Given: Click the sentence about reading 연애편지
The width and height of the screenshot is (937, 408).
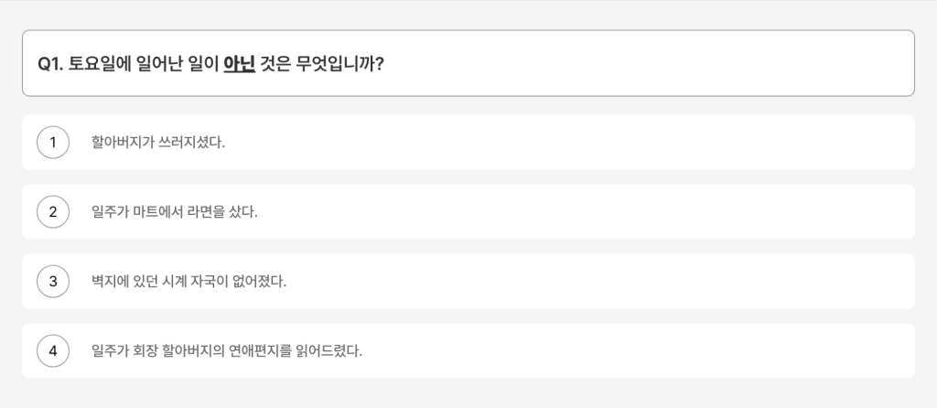Looking at the screenshot, I should click(x=227, y=350).
